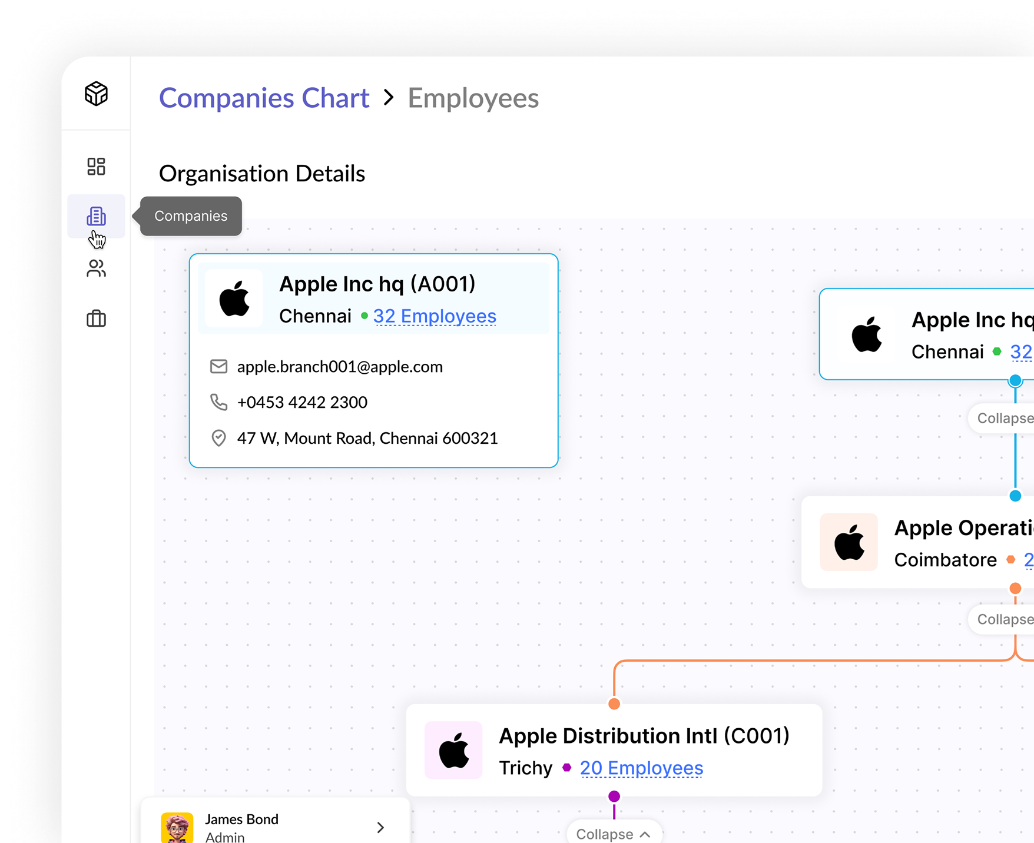
Task: Click Apple logo in Apple Distribution Intl card
Action: pyautogui.click(x=453, y=751)
